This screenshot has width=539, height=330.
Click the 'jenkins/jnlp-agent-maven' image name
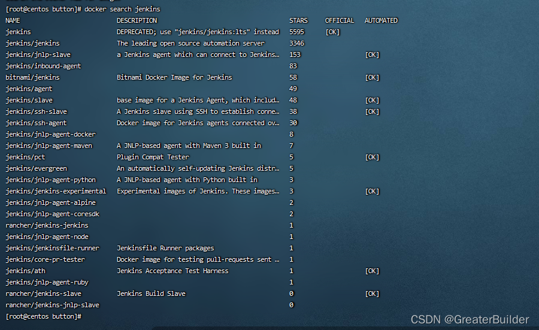[49, 146]
